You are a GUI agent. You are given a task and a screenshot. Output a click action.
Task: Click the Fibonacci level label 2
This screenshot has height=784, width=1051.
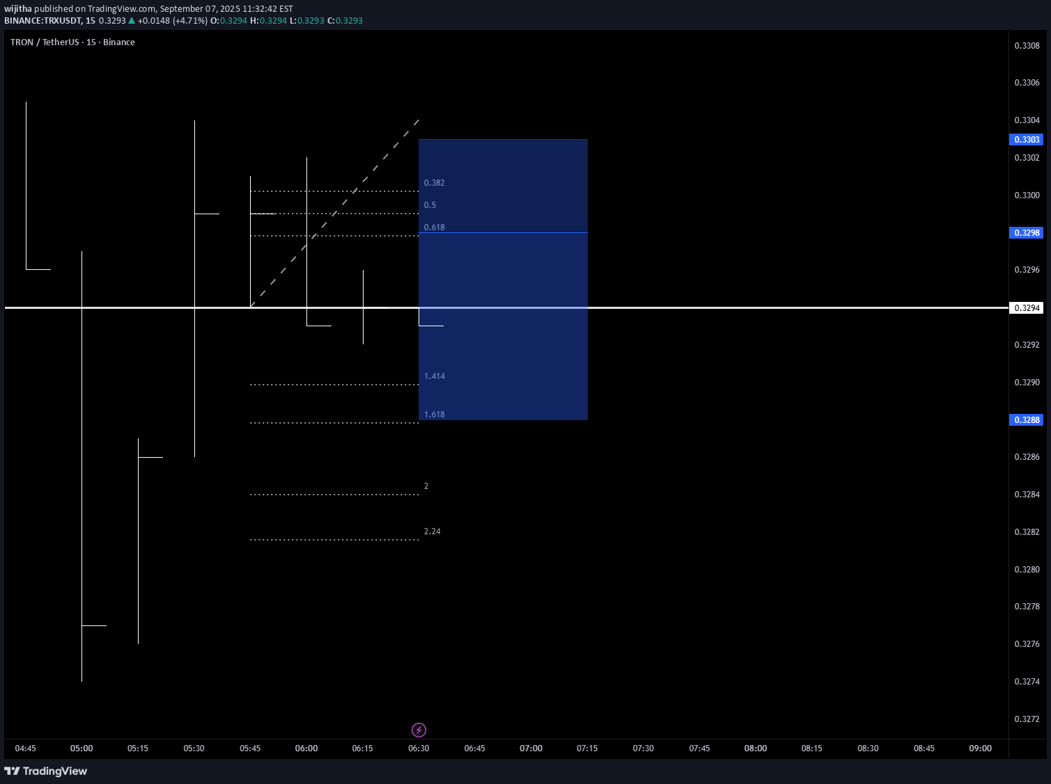[x=426, y=486]
